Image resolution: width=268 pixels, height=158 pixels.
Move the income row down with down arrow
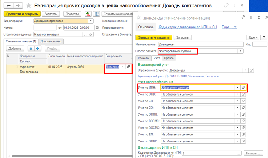(x=37, y=48)
